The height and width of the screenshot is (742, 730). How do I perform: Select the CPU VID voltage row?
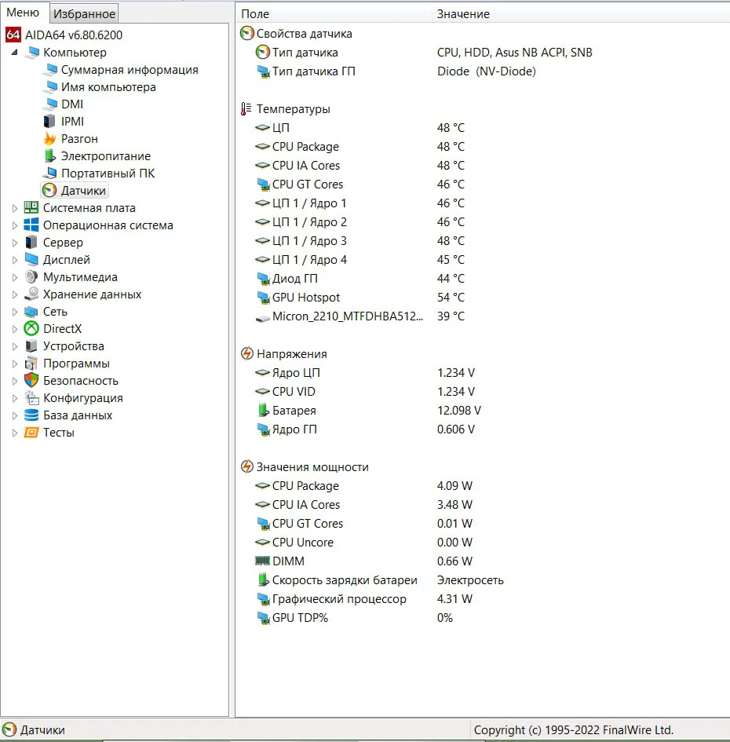483,391
